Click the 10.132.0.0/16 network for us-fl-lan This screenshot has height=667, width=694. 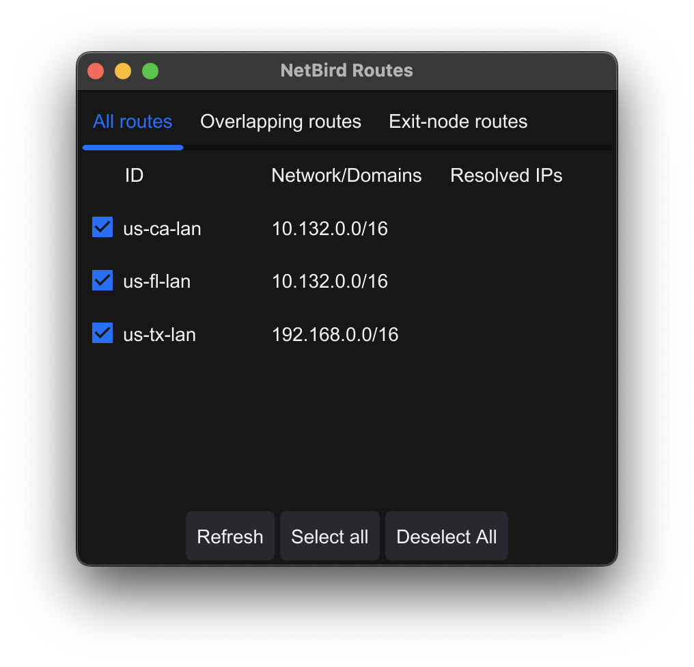click(x=330, y=280)
